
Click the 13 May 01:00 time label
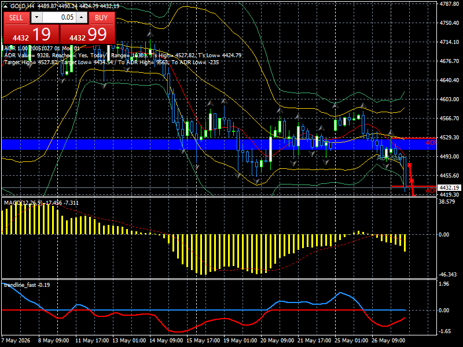(129, 341)
